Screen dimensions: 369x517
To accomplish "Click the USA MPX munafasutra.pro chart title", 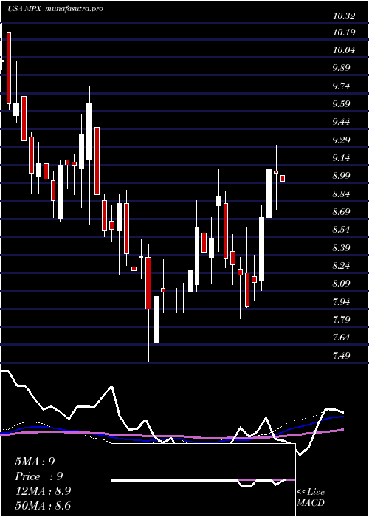I will pos(55,9).
